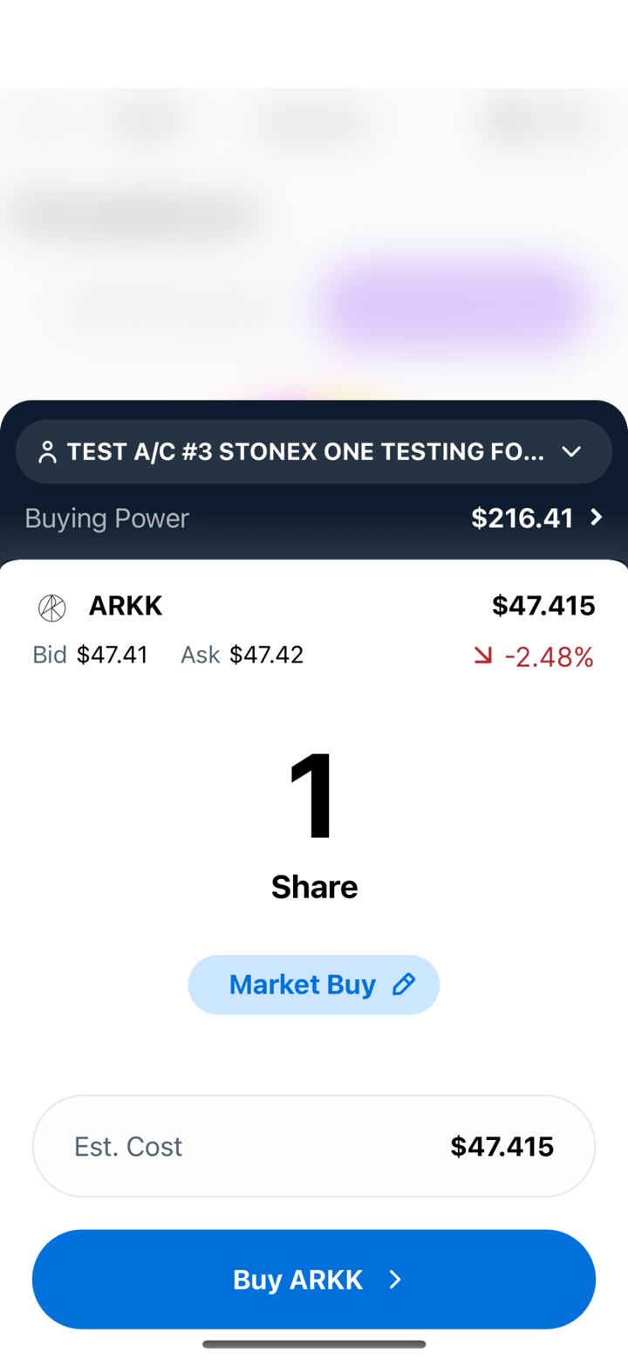Select the Bid price $47.41
Image resolution: width=628 pixels, height=1360 pixels.
[112, 655]
